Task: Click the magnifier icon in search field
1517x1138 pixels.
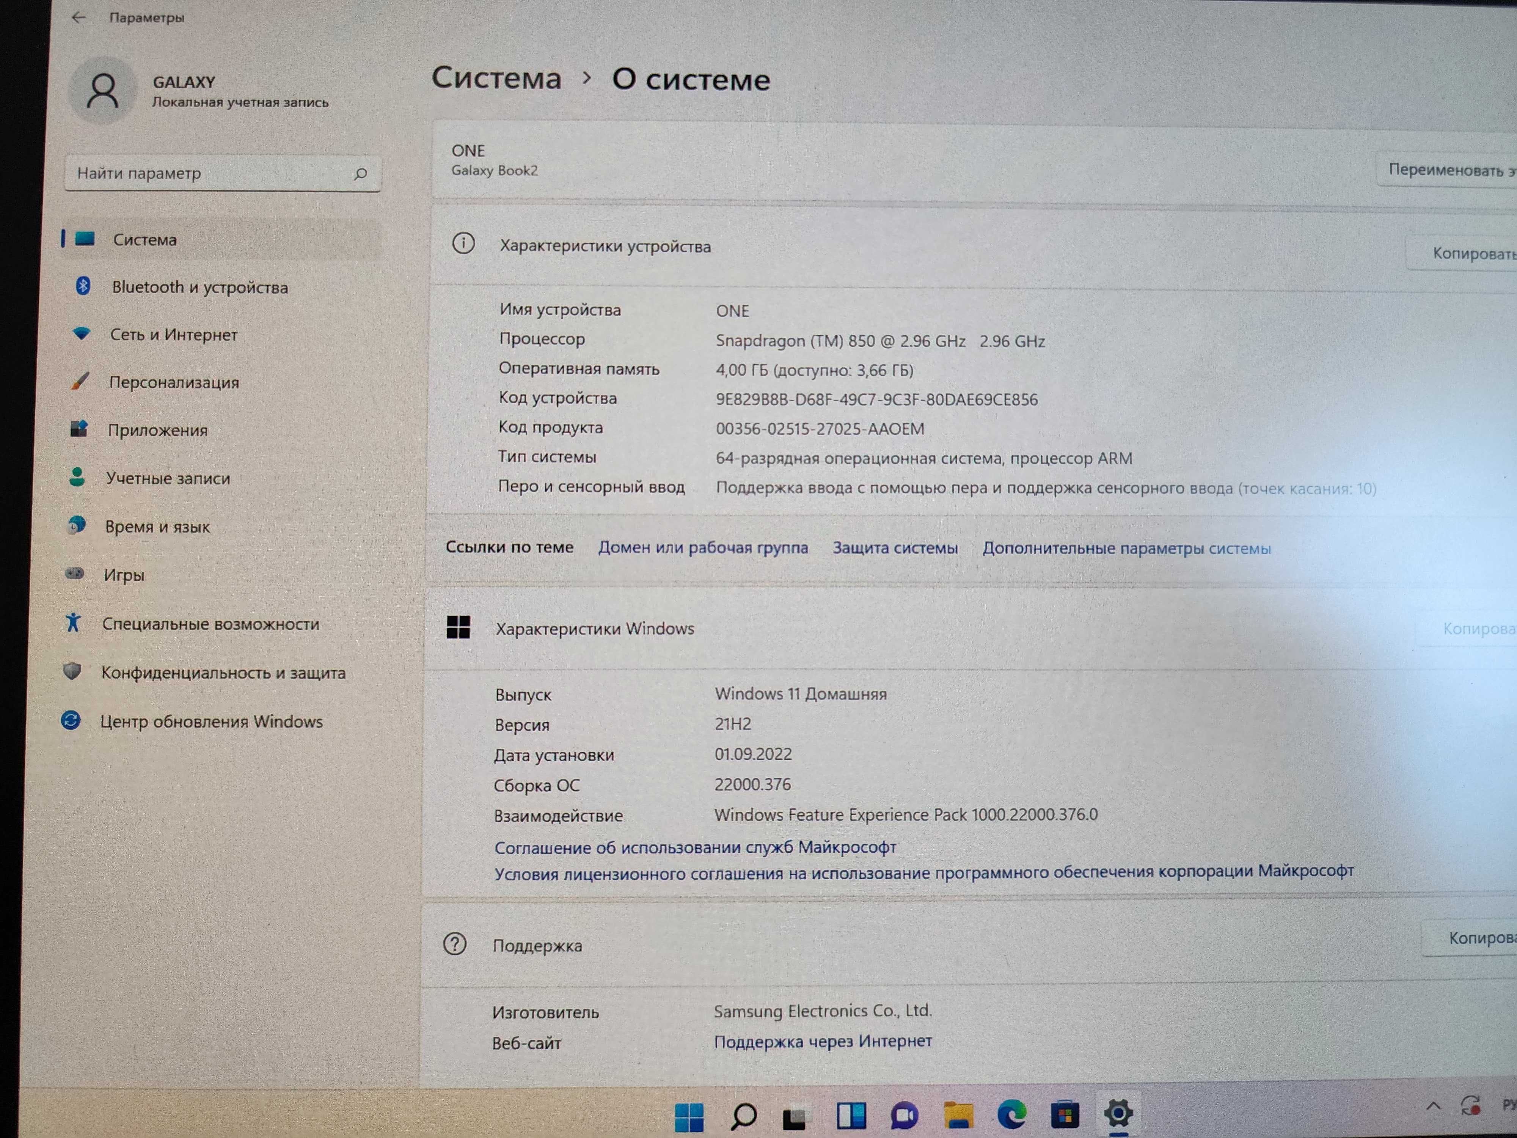Action: [360, 174]
